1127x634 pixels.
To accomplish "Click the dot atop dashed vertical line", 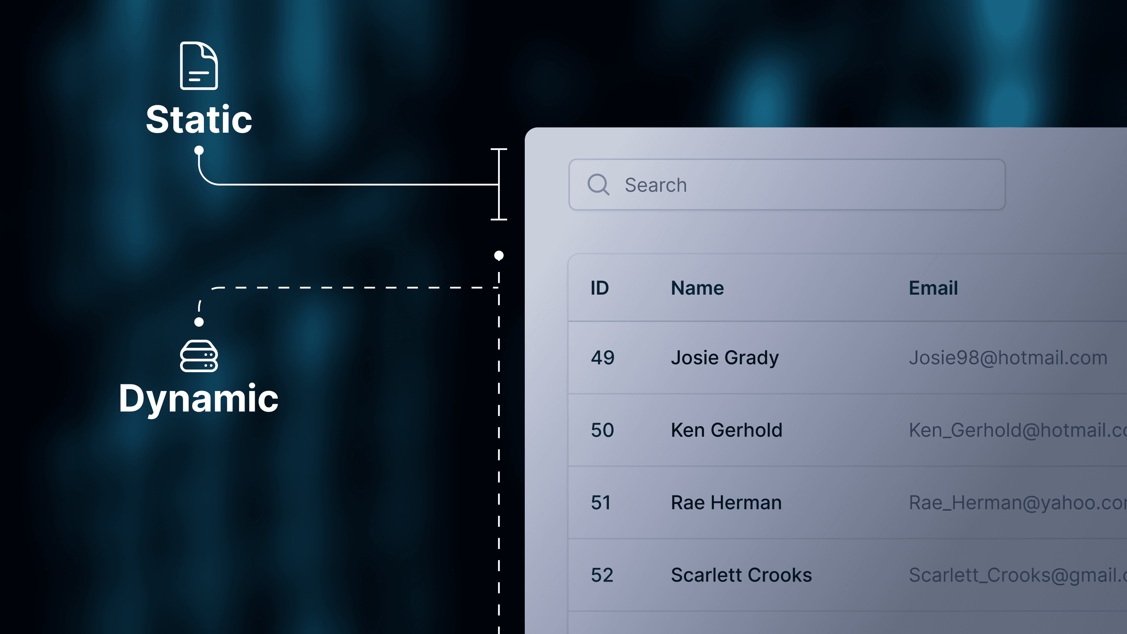I will [x=499, y=256].
